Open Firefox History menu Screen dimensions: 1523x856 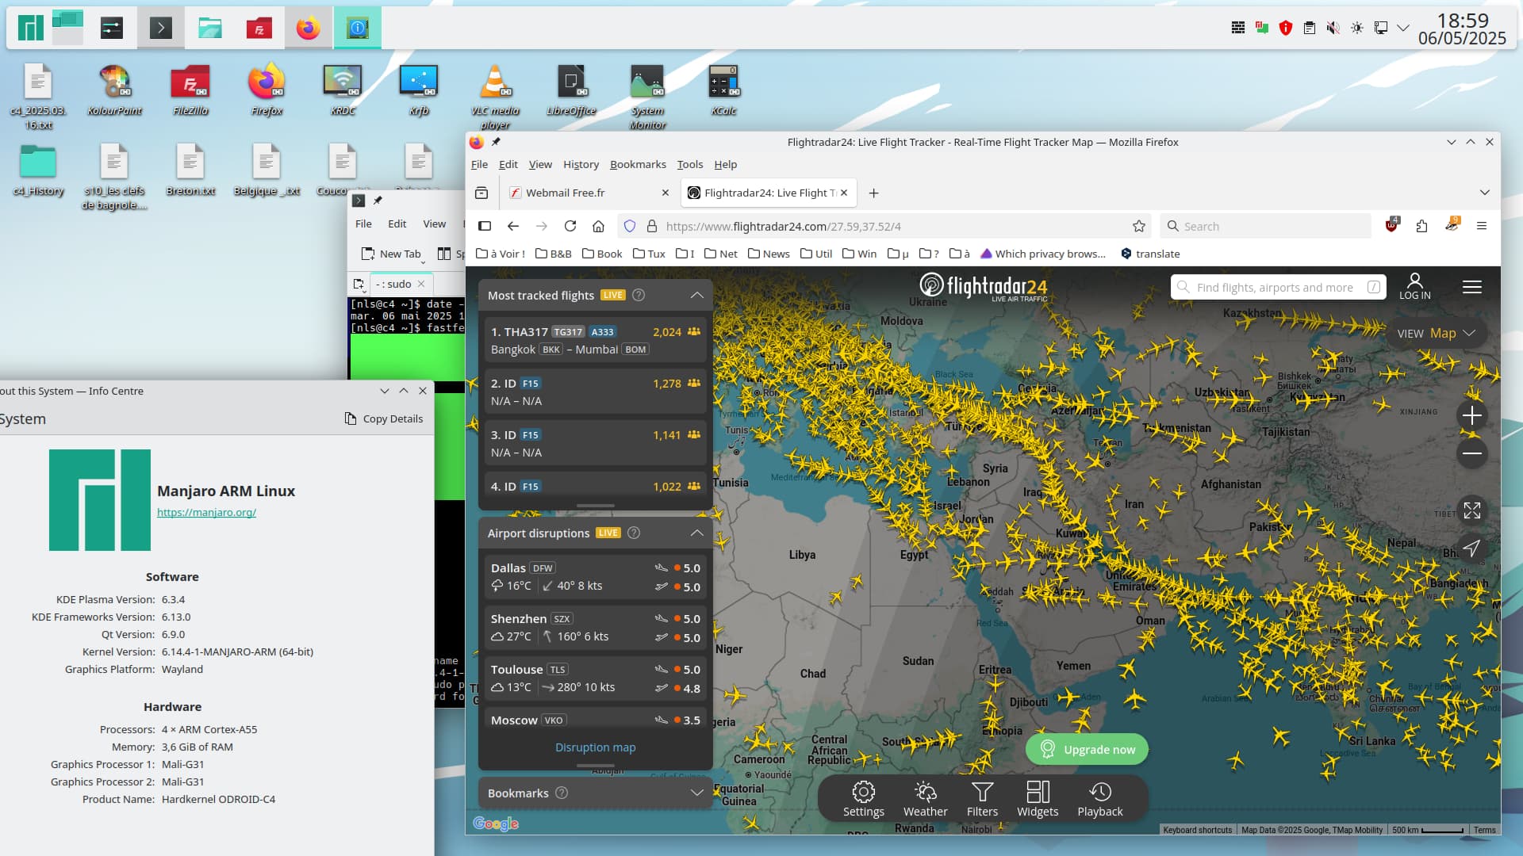[581, 164]
